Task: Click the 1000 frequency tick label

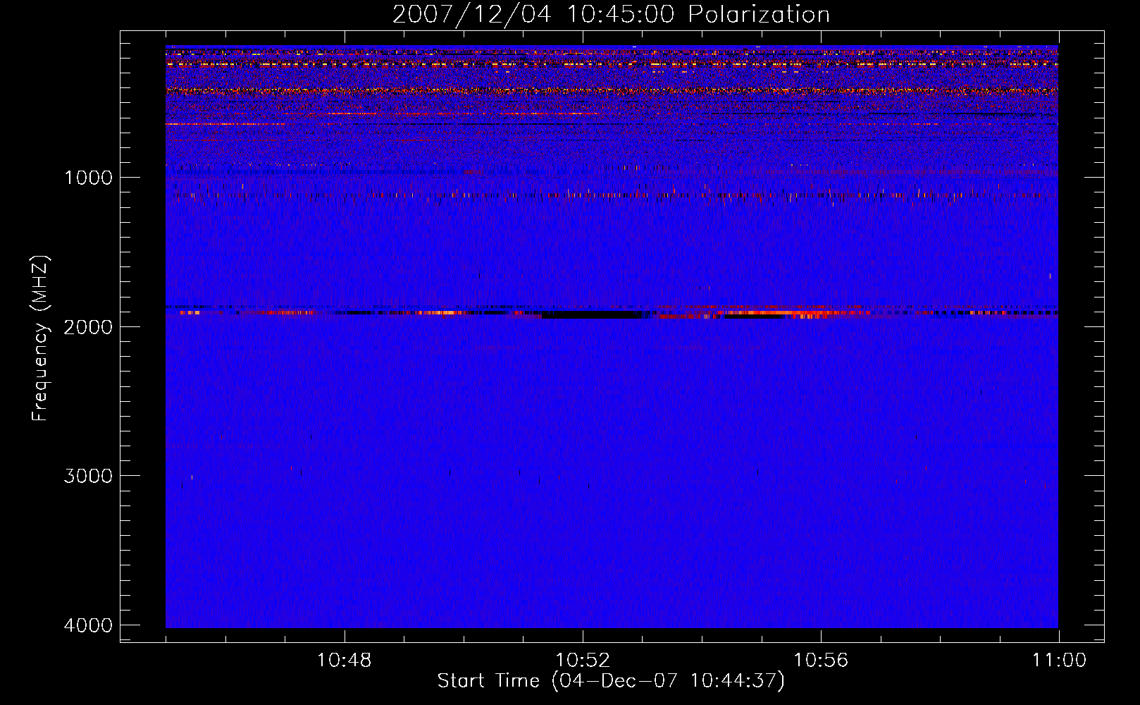Action: point(88,177)
